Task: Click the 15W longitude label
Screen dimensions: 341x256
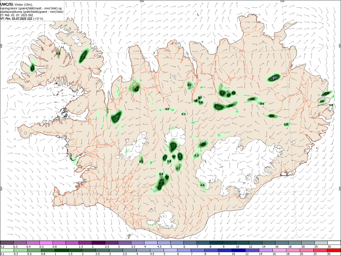Action: click(282, 1)
